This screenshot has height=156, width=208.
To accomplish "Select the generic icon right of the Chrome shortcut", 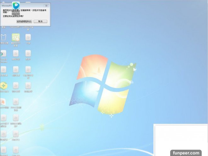I will 16,53.
